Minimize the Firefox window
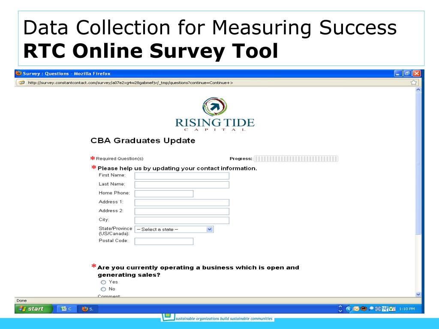The image size is (439, 329). click(398, 74)
